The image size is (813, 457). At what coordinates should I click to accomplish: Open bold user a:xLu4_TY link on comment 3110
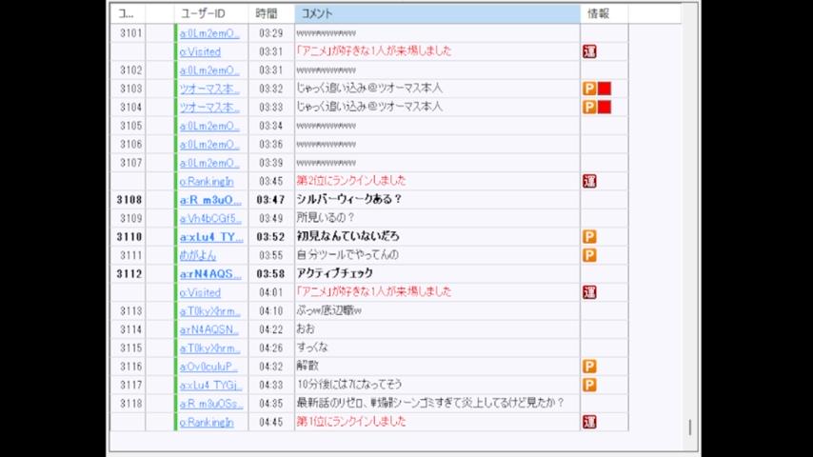click(211, 237)
